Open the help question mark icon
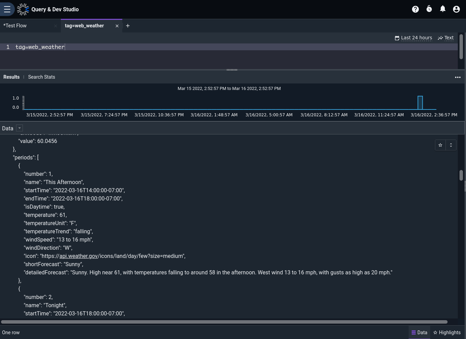The height and width of the screenshot is (339, 466). point(415,9)
